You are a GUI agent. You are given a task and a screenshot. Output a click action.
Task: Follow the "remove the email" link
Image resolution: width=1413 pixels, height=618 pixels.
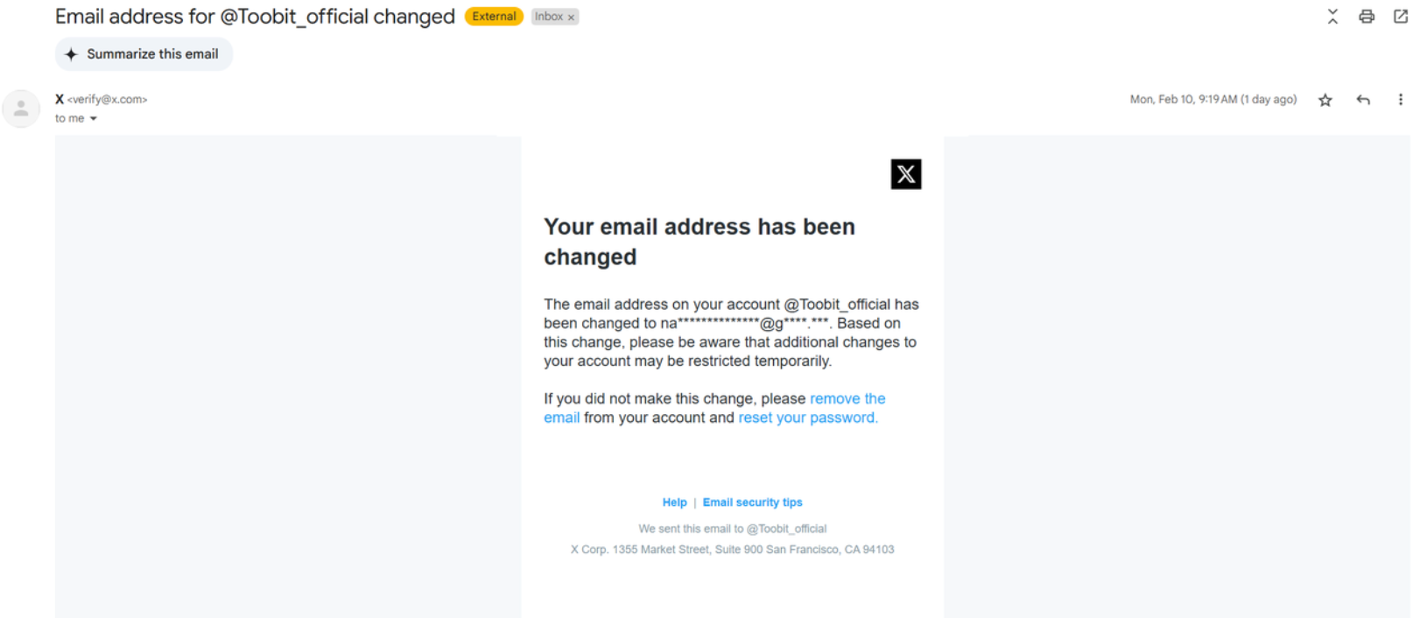pyautogui.click(x=847, y=399)
